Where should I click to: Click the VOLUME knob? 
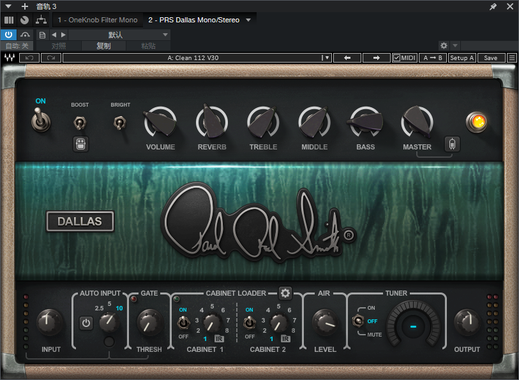pos(160,122)
